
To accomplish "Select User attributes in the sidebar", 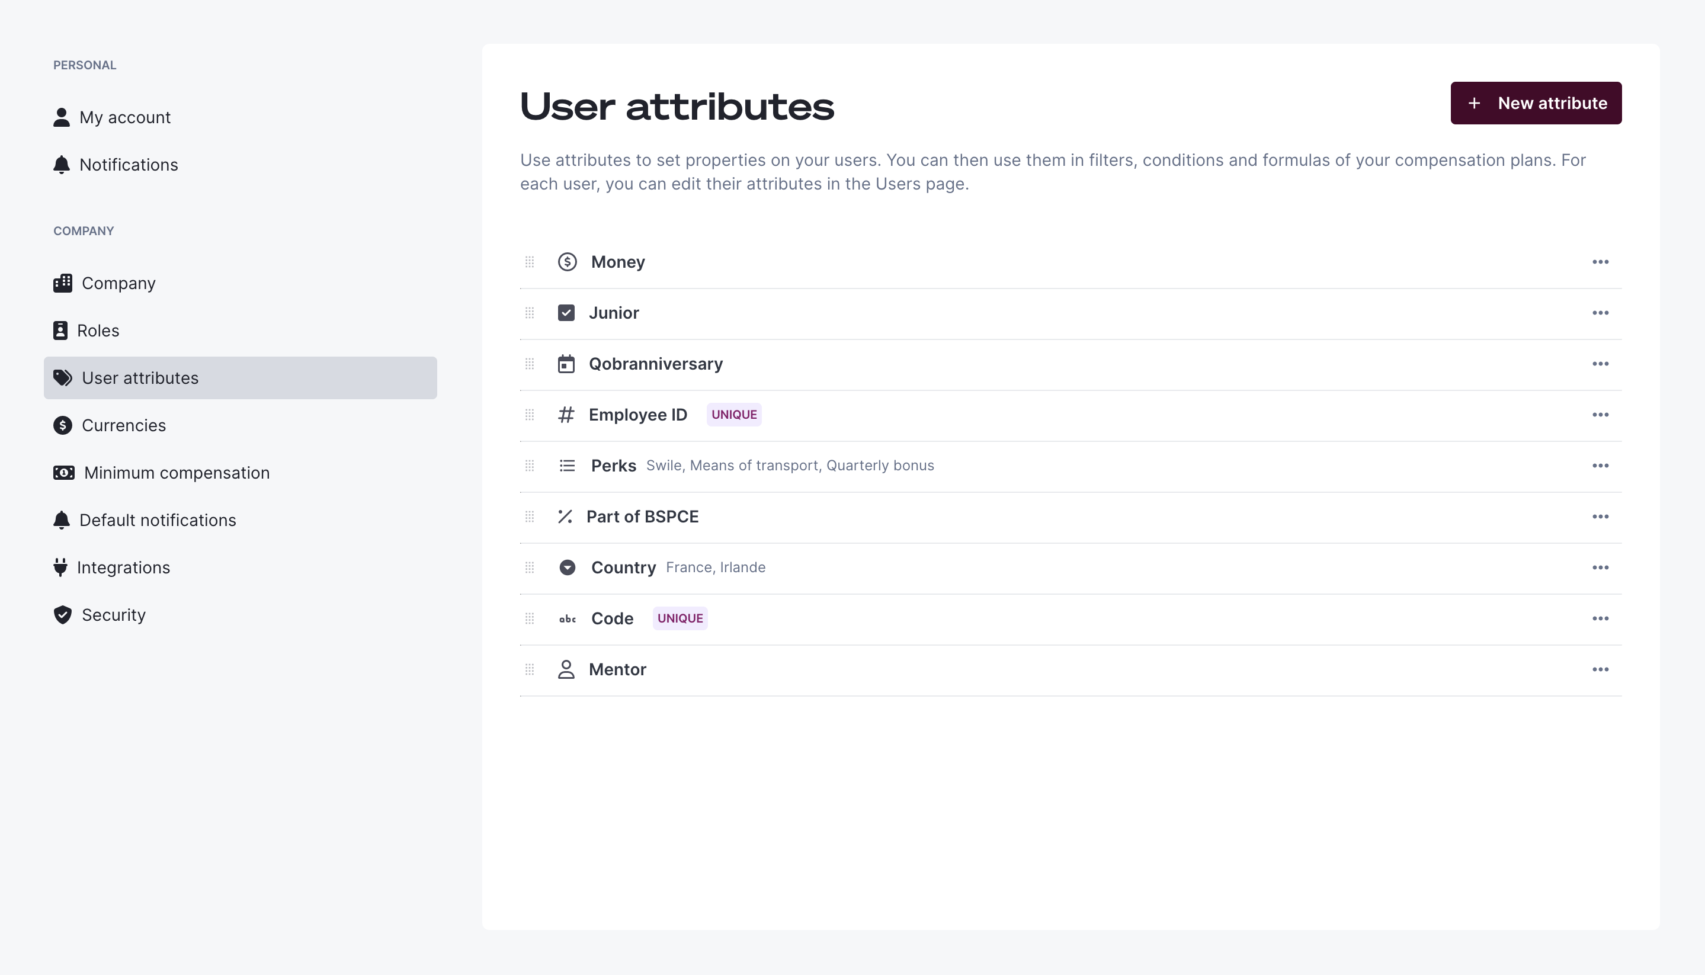I will (241, 378).
